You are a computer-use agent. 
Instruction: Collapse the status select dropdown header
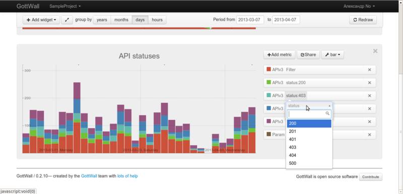[309, 106]
